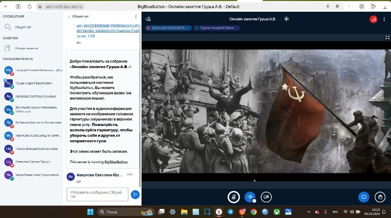Click the chat message input field
Image resolution: width=391 pixels, height=218 pixels.
pos(97,194)
